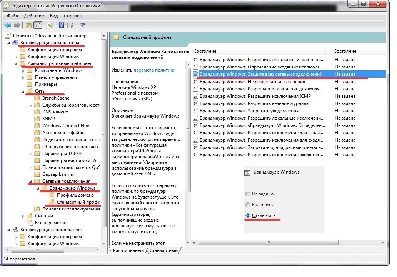Image resolution: width=397 pixels, height=277 pixels.
Task: Click the console tree vertical scrollbar thumb
Action: coord(103,133)
